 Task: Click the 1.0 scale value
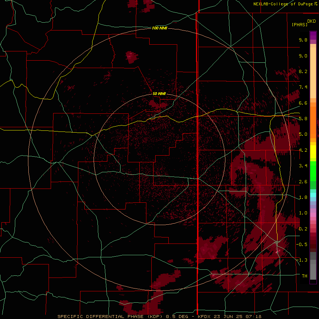click(303, 213)
